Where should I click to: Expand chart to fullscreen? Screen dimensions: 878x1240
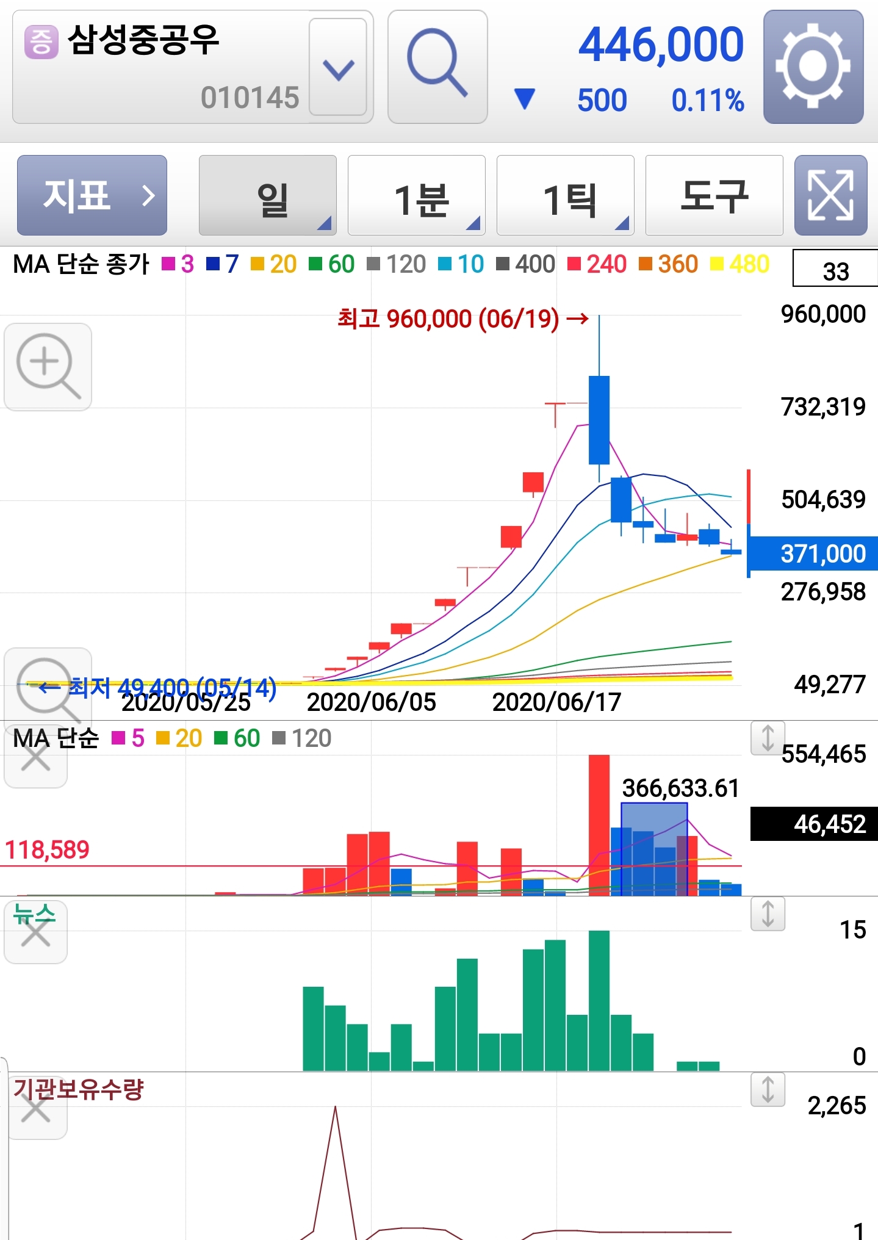click(x=830, y=195)
